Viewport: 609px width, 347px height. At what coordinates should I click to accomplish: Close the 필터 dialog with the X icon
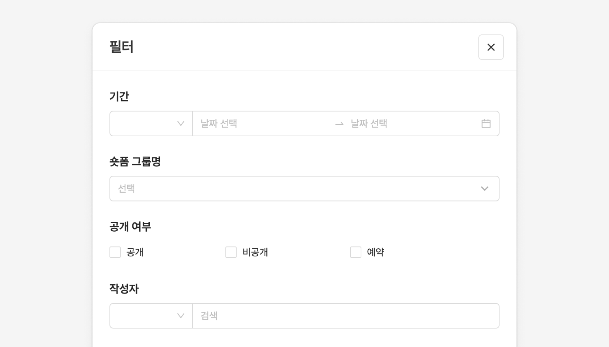click(x=491, y=47)
